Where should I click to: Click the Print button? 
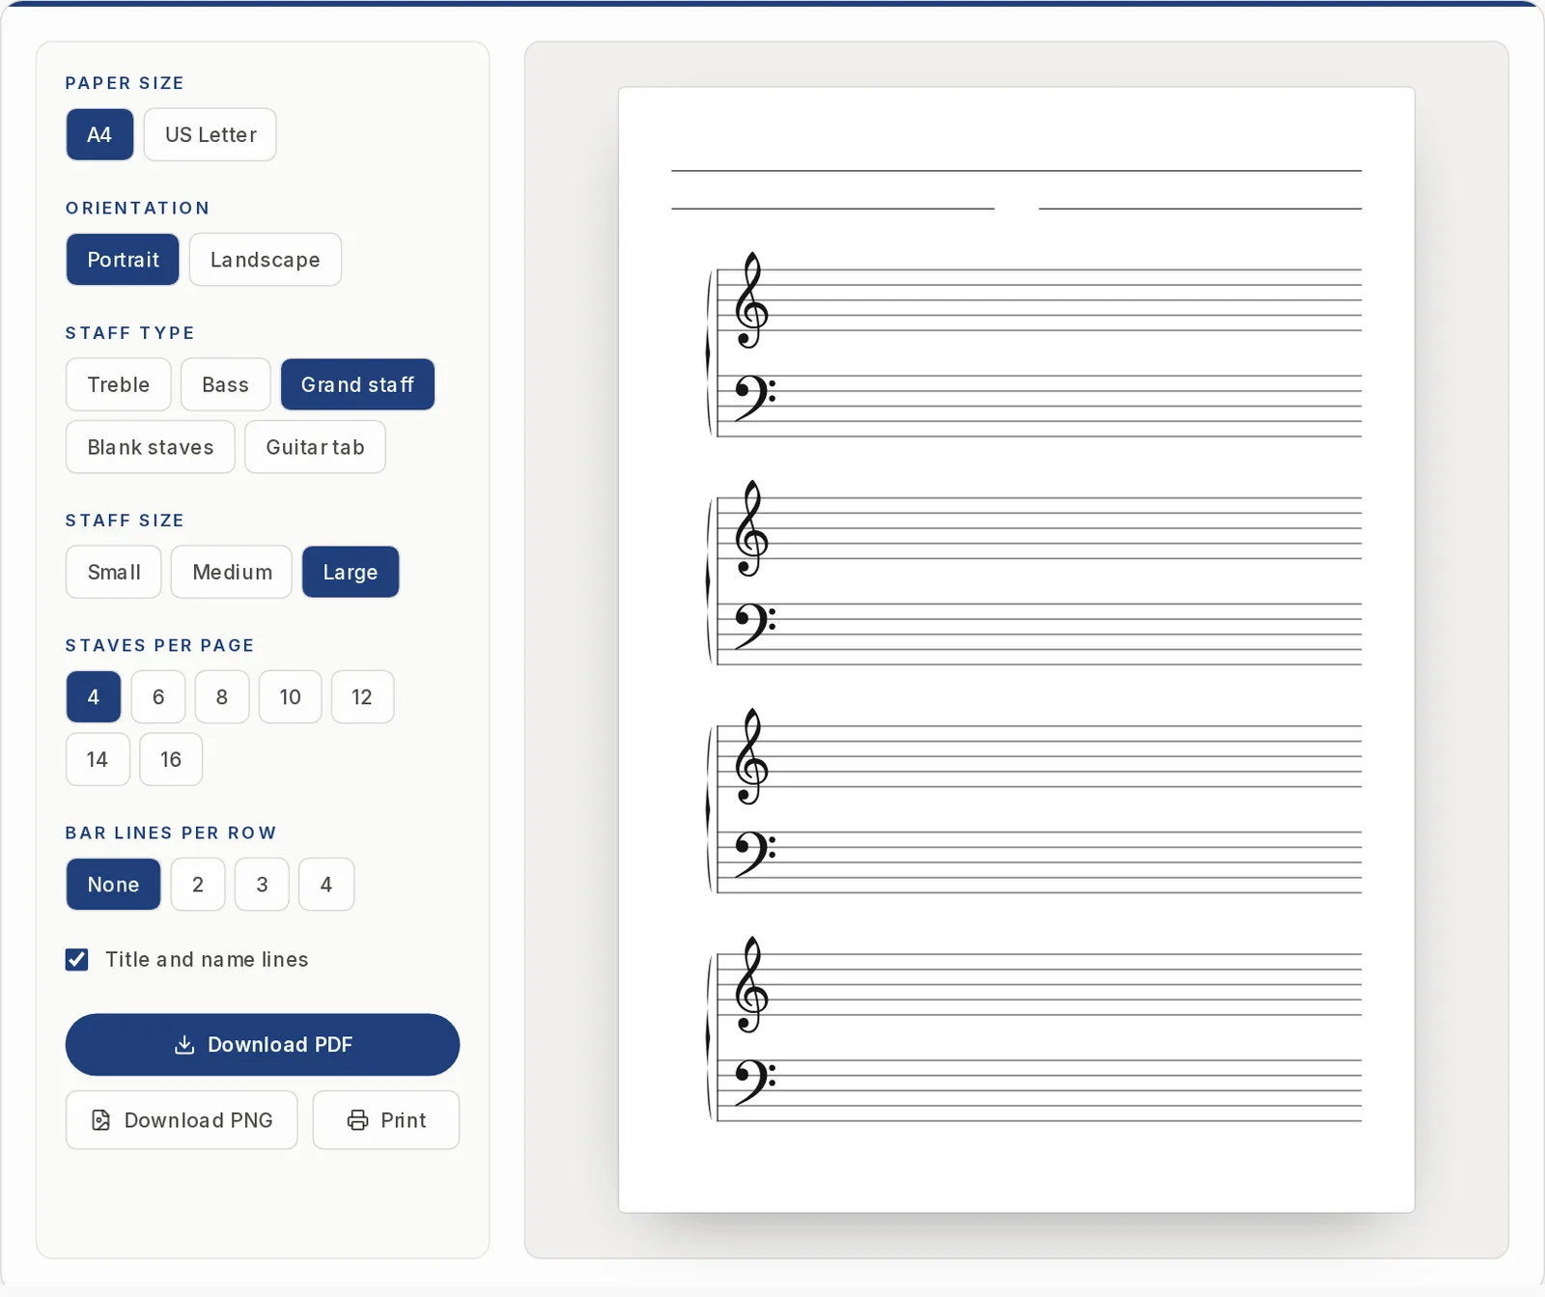[386, 1120]
